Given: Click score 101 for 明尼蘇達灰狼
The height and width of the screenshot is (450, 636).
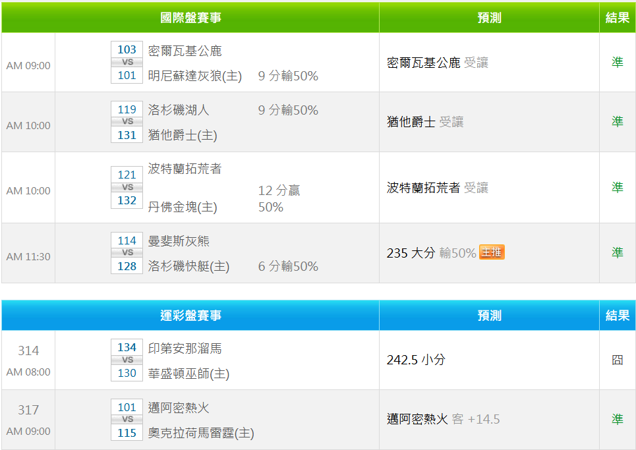Looking at the screenshot, I should coord(127,75).
